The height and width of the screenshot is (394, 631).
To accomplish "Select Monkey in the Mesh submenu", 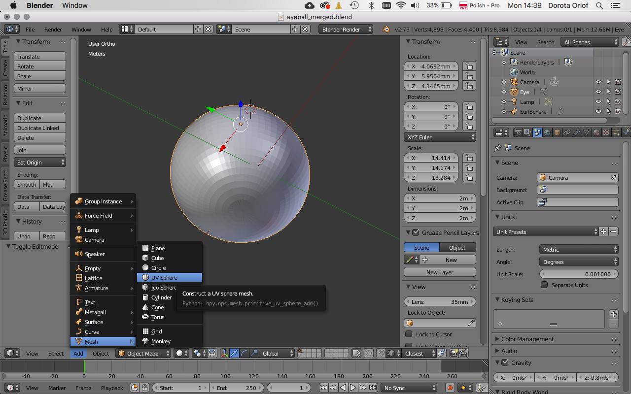I will pyautogui.click(x=161, y=341).
